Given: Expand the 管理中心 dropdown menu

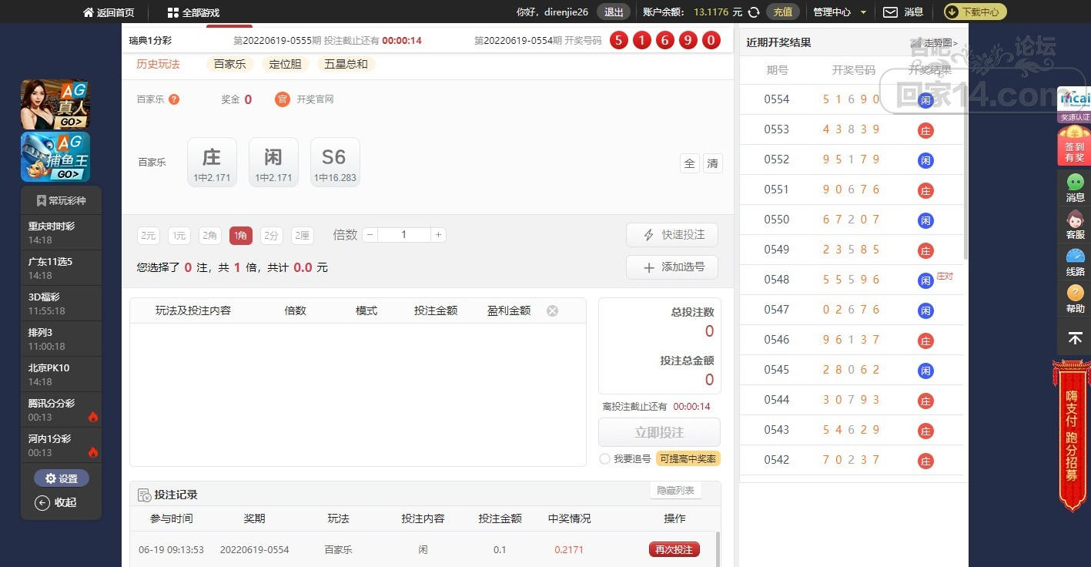Looking at the screenshot, I should point(840,12).
